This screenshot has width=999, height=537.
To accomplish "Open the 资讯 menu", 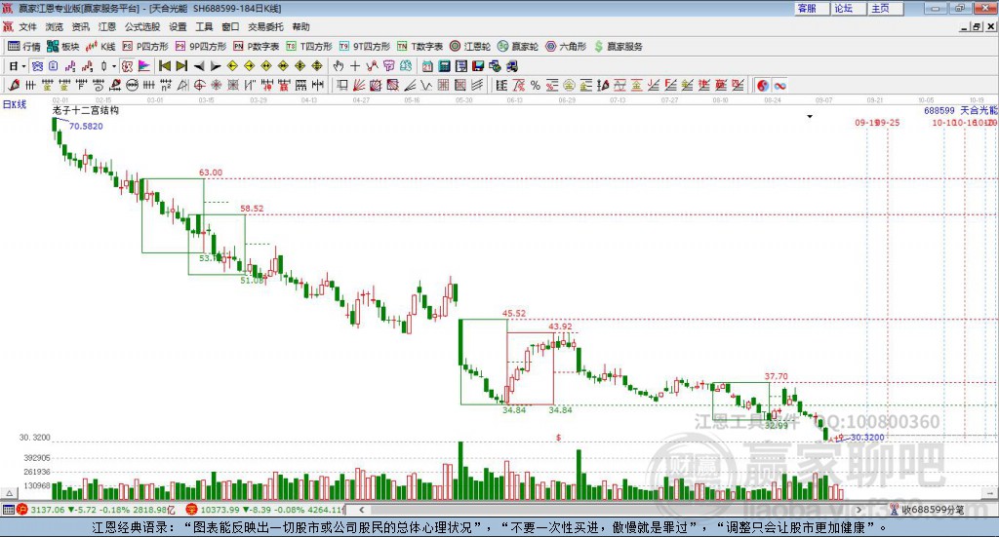I will click(80, 26).
